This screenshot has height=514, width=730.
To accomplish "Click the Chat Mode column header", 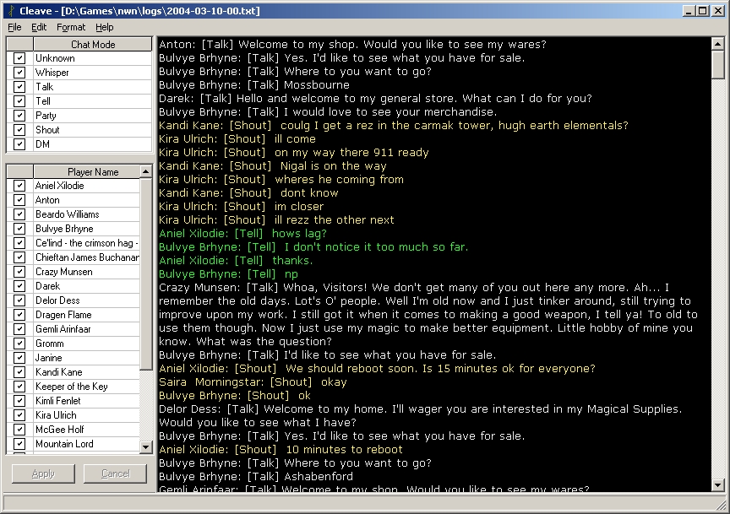I will (x=92, y=45).
